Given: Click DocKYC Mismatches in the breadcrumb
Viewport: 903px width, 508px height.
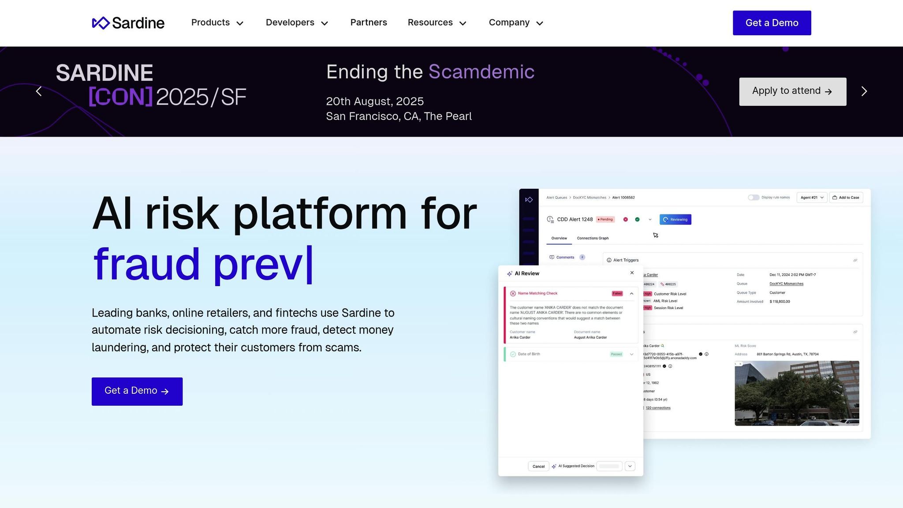Looking at the screenshot, I should 590,198.
